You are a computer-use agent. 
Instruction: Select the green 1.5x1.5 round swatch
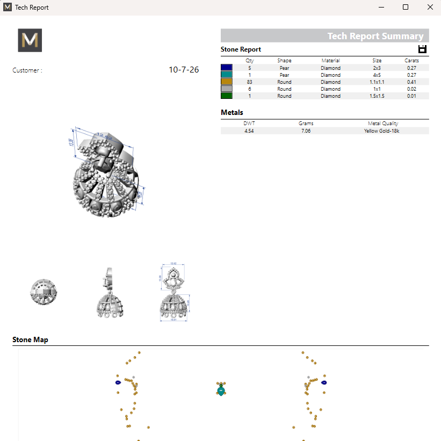(226, 96)
